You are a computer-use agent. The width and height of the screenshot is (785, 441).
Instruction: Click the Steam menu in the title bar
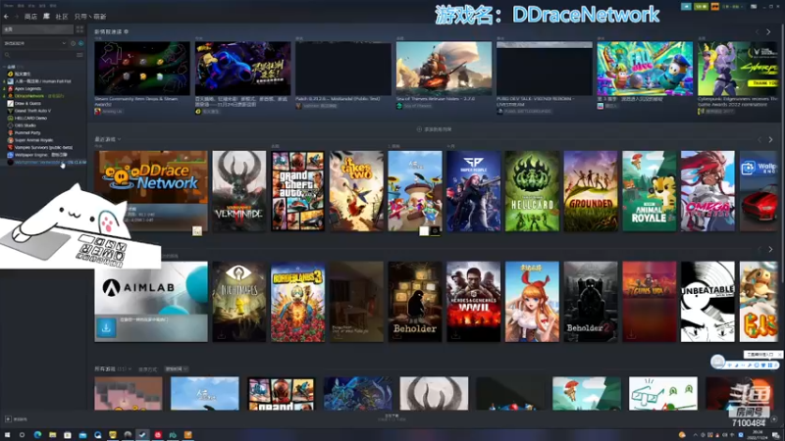(x=9, y=6)
